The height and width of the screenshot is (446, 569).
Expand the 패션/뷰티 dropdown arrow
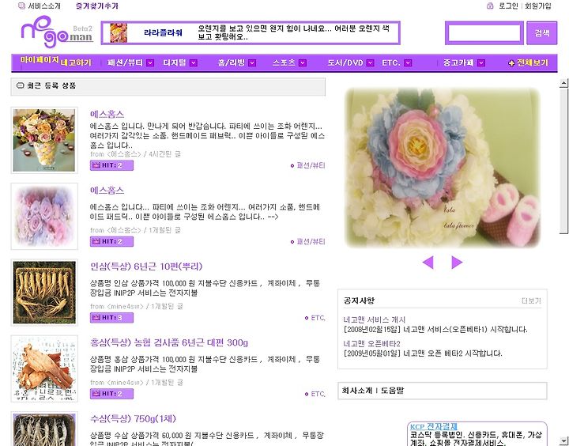click(150, 62)
